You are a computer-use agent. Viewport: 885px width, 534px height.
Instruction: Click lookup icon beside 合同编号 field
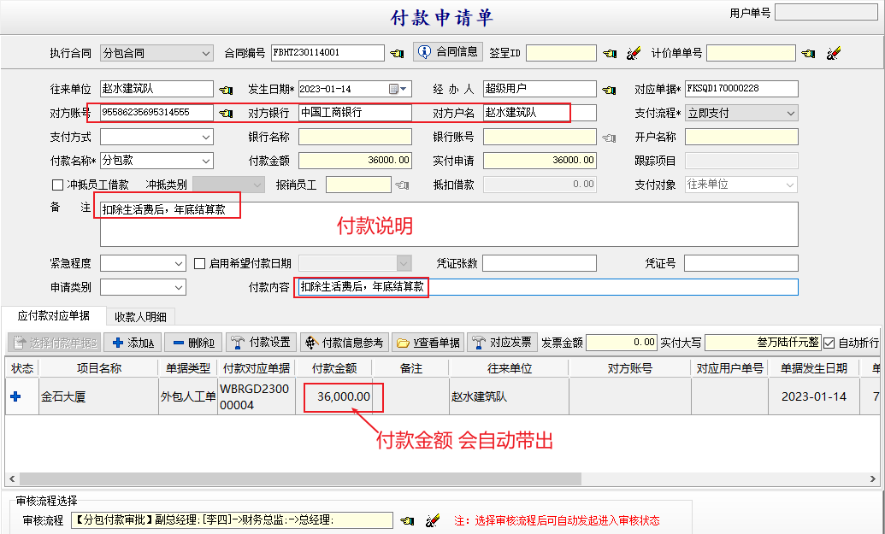tap(397, 53)
